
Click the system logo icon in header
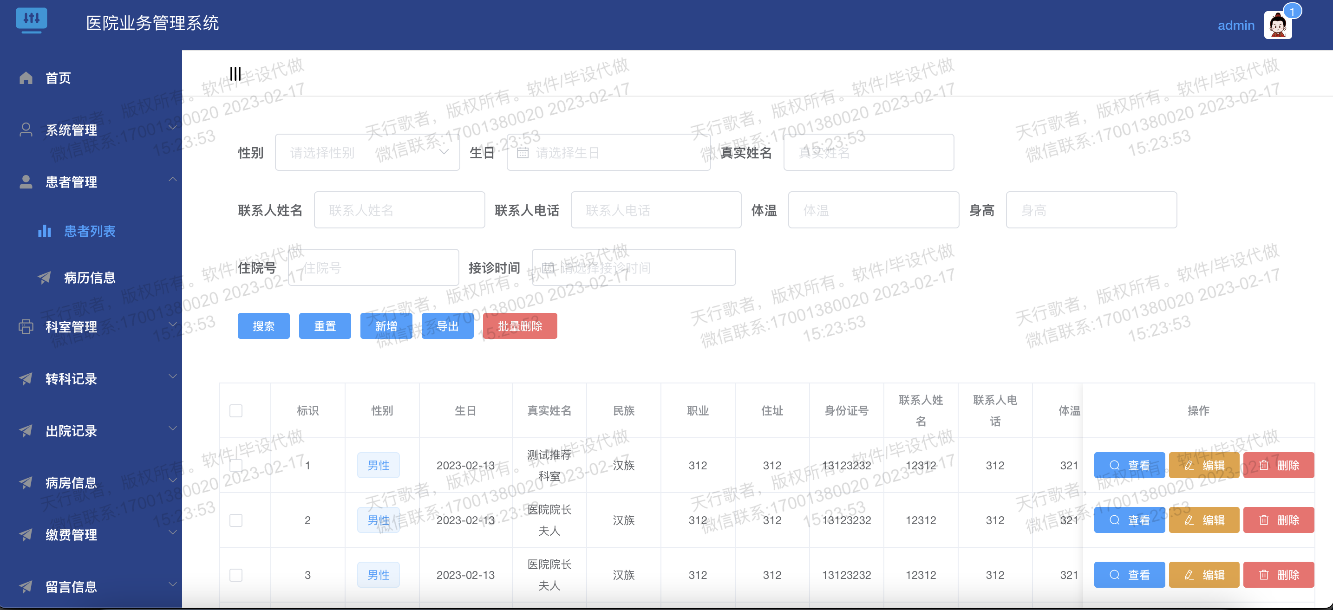point(31,19)
